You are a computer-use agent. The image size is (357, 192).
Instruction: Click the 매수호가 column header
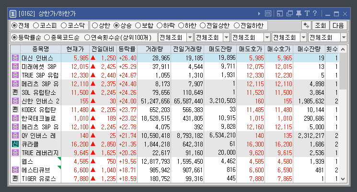click(279, 49)
